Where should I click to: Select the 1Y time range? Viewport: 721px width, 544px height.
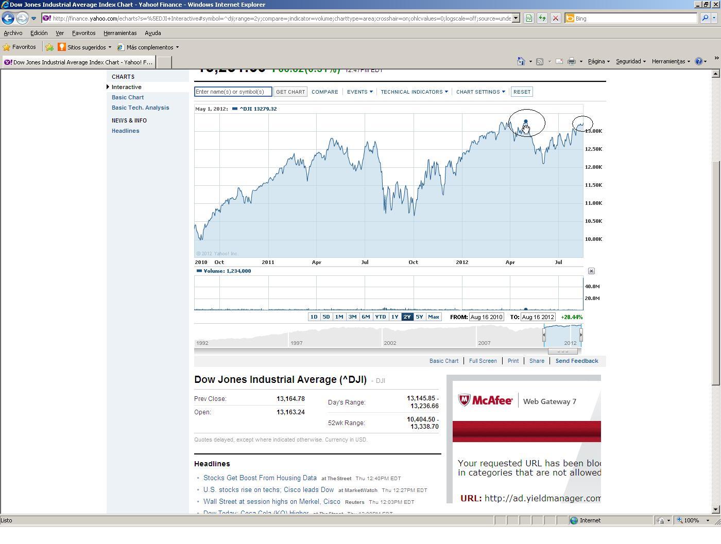point(394,317)
